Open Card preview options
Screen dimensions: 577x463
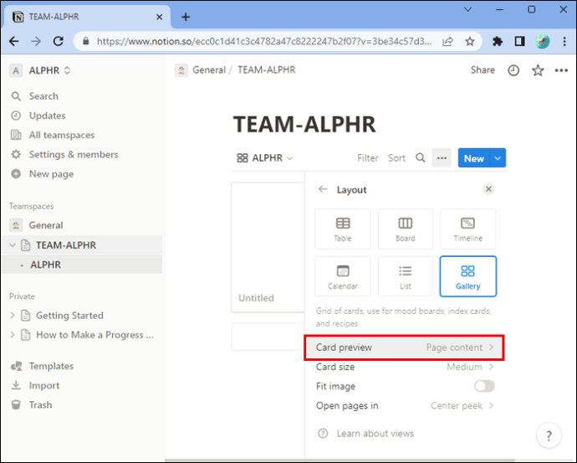click(x=404, y=347)
